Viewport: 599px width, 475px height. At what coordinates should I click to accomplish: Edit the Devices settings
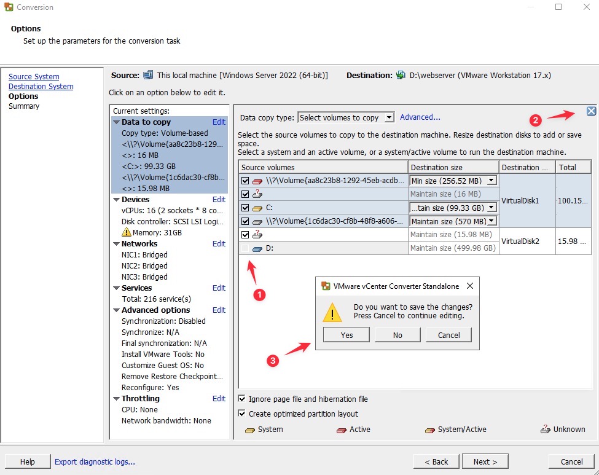219,200
